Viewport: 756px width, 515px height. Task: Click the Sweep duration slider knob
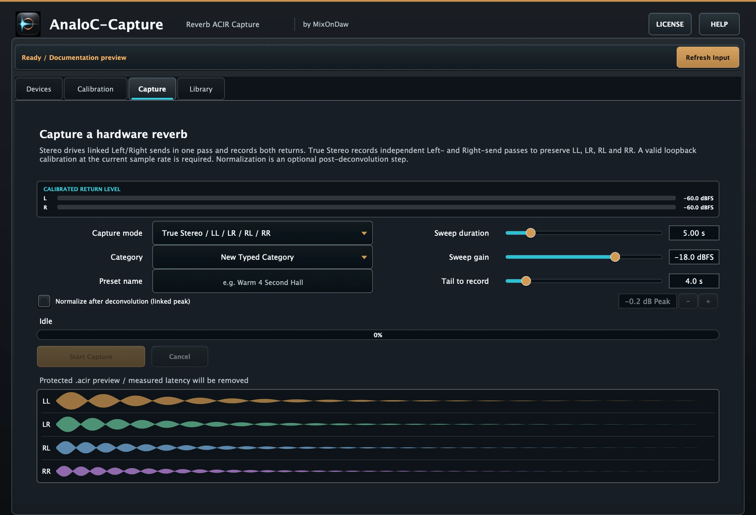click(530, 233)
